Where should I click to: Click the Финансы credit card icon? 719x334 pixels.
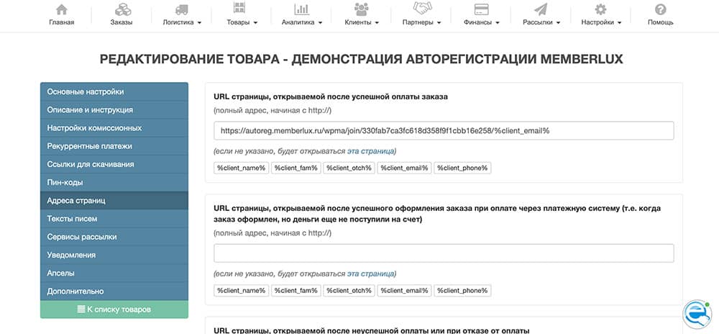(x=482, y=9)
